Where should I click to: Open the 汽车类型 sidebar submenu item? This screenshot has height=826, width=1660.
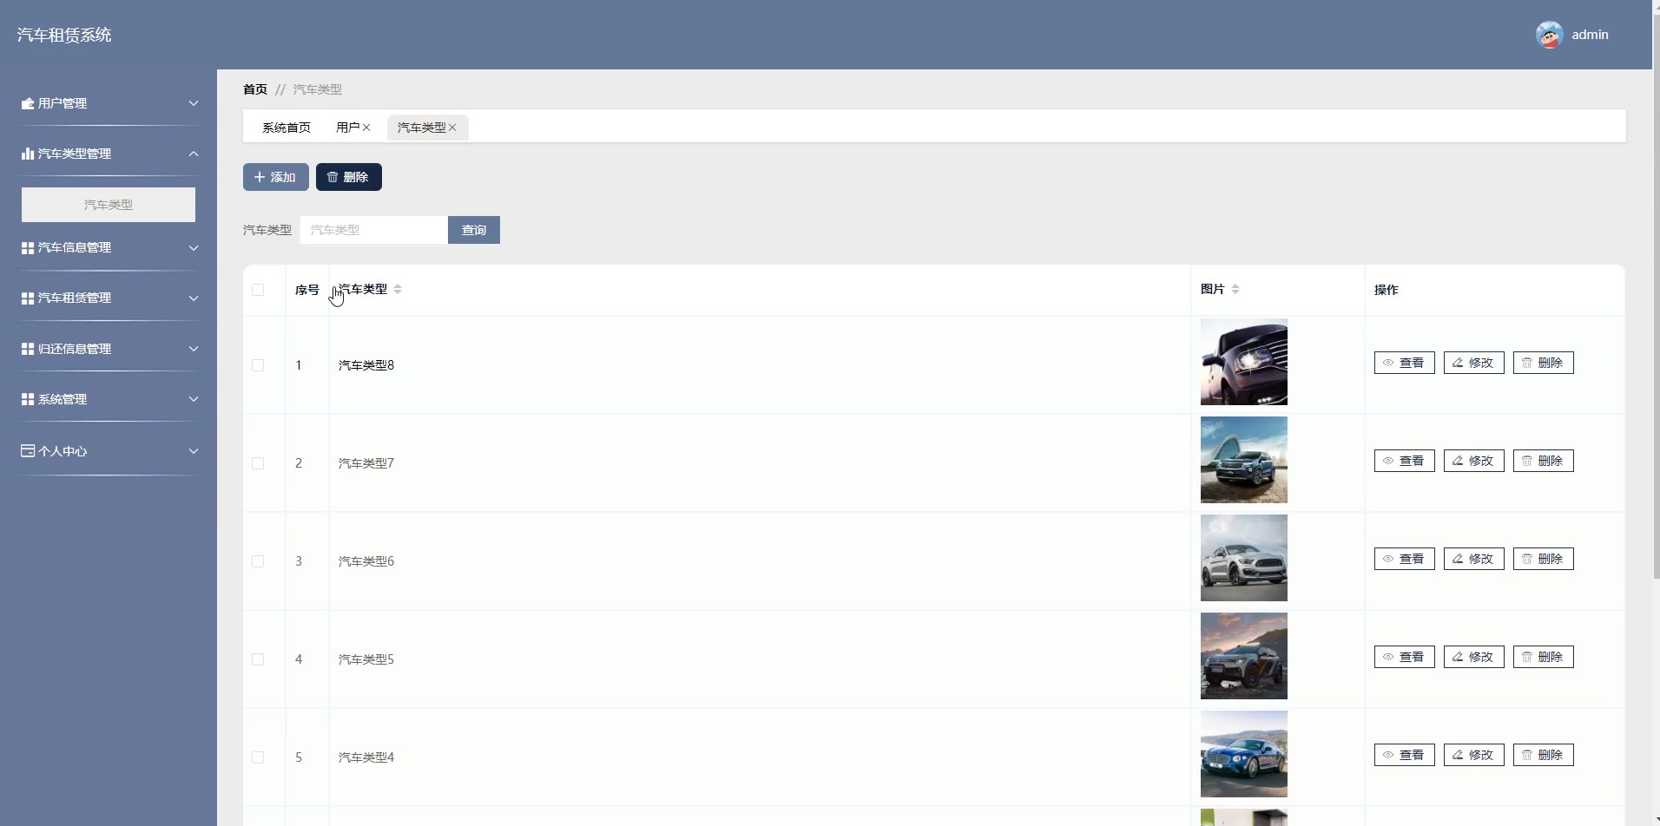click(109, 205)
